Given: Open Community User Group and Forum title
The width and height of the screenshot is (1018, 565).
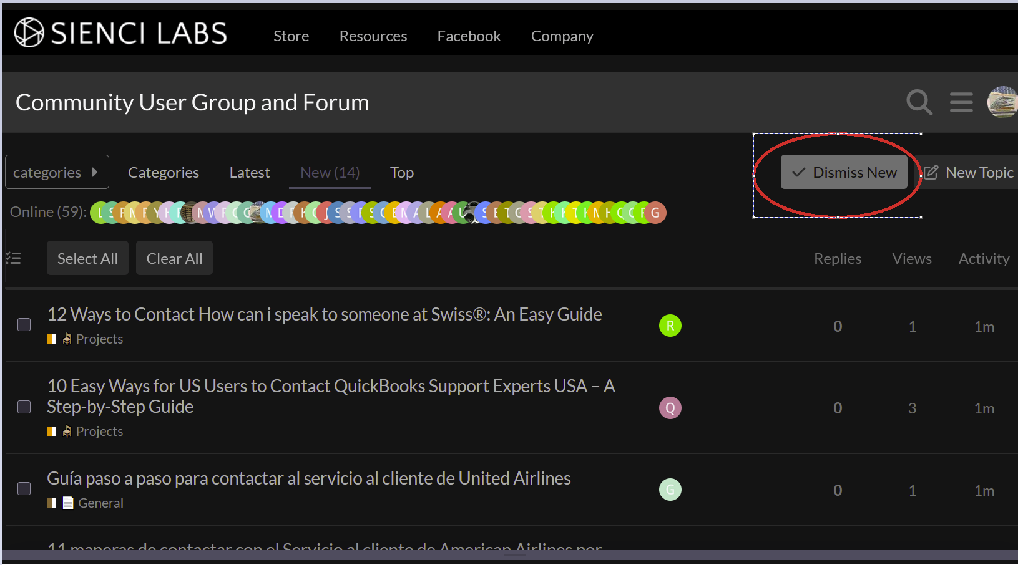Looking at the screenshot, I should (x=192, y=102).
